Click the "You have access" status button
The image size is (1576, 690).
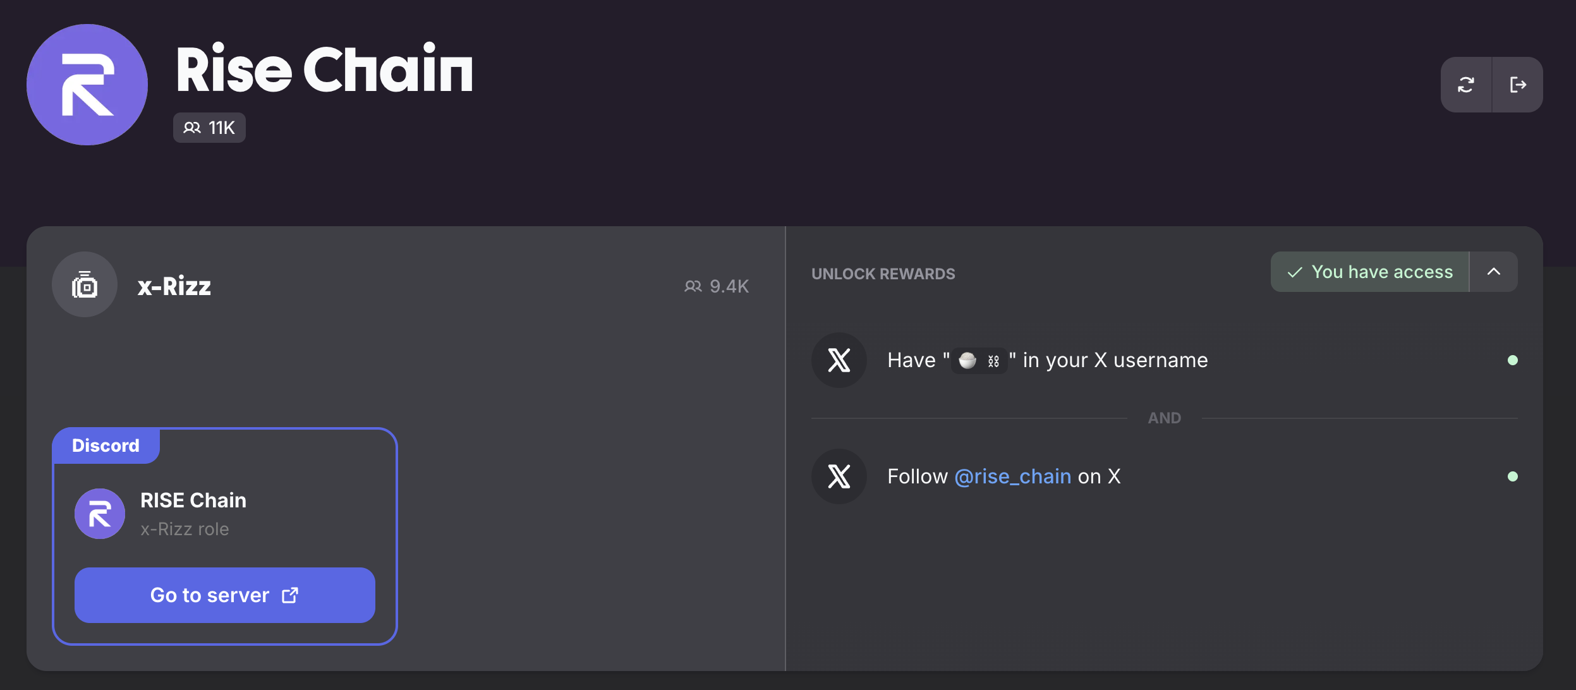pos(1370,272)
